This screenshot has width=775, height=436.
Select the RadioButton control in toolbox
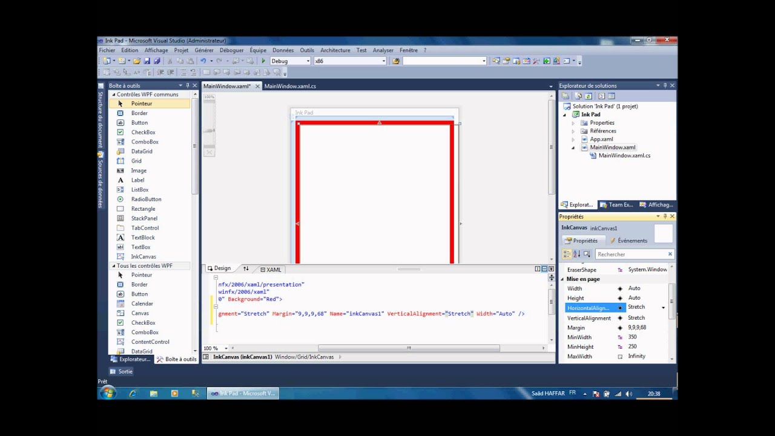149,199
